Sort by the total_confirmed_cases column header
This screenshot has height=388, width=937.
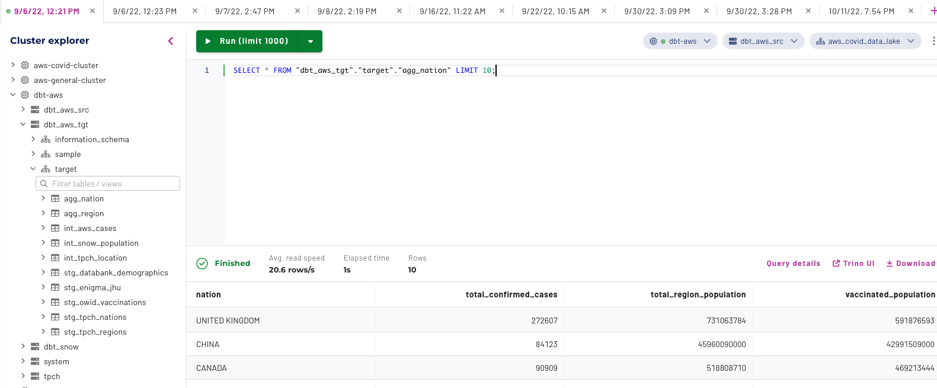pyautogui.click(x=511, y=294)
